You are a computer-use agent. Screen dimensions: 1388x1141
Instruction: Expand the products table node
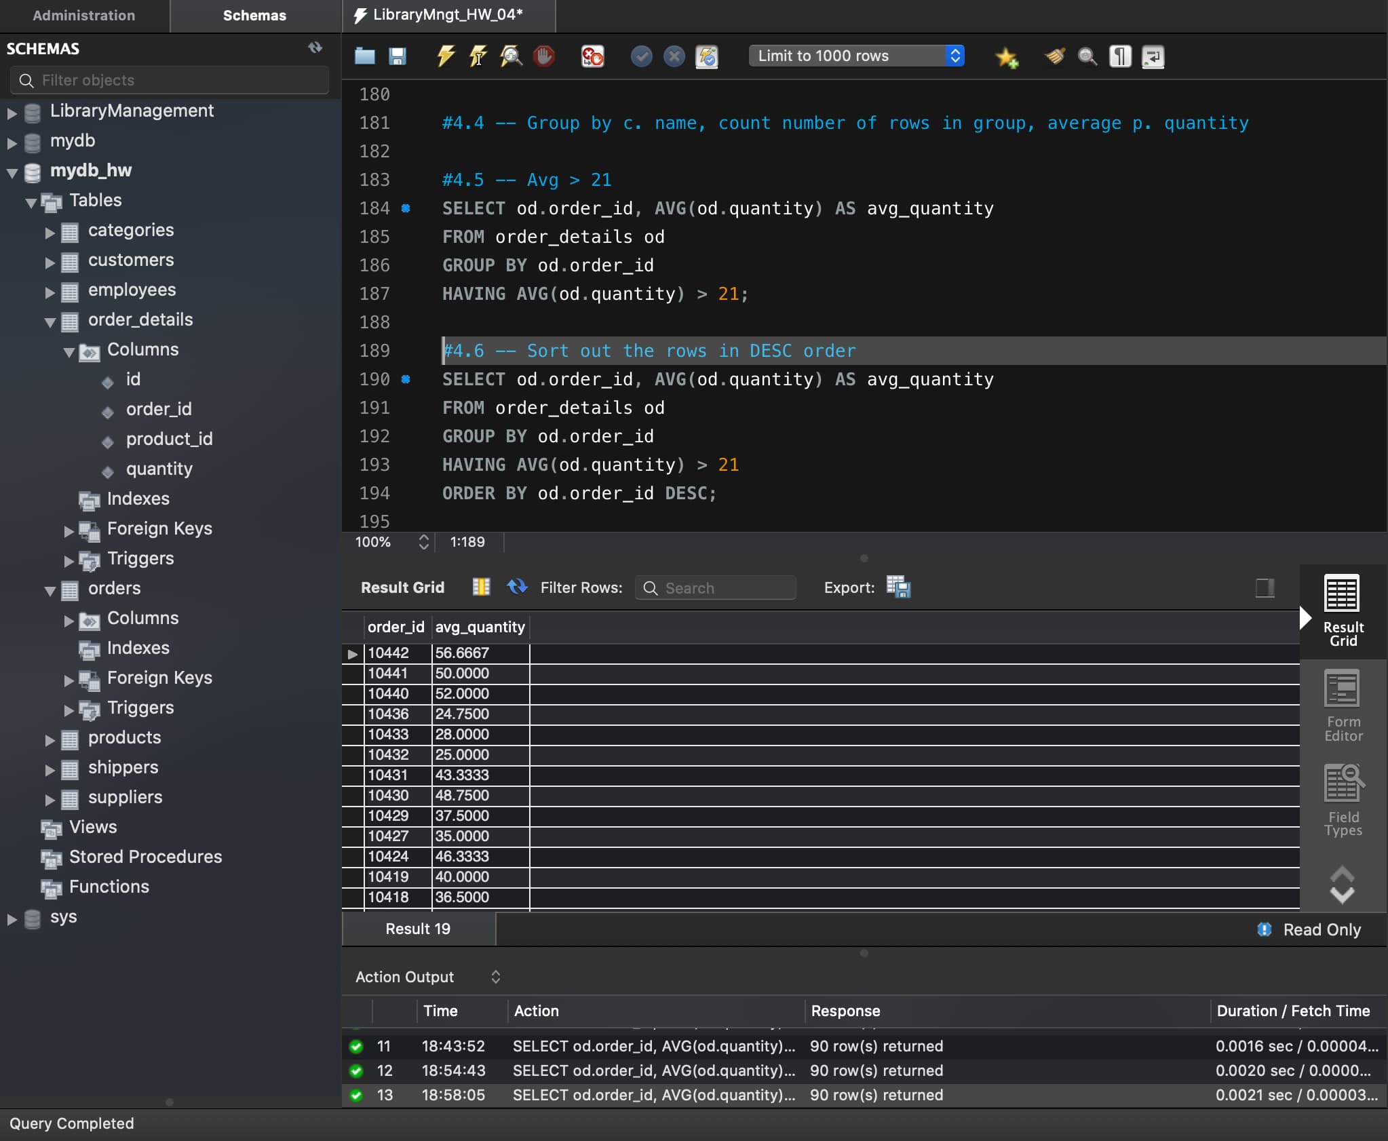click(x=50, y=739)
